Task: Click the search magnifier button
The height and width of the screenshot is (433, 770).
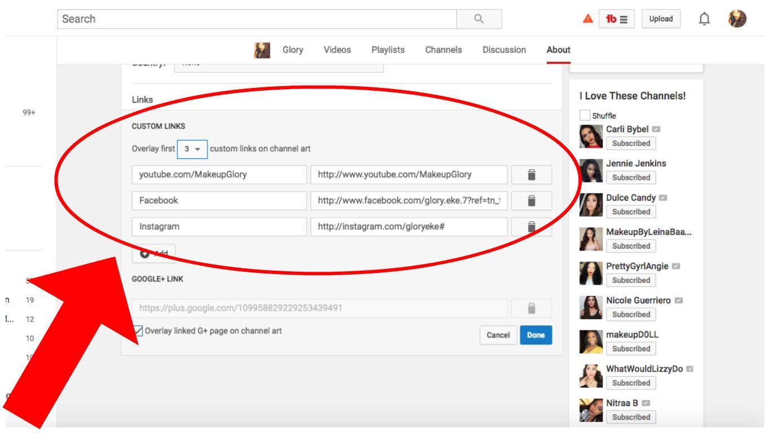Action: (479, 19)
